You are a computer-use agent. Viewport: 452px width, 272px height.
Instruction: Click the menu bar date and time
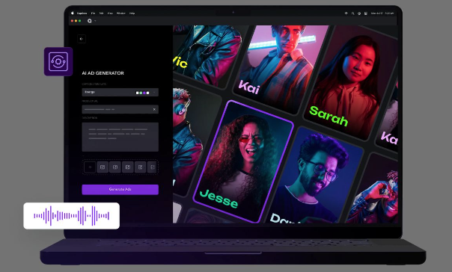382,13
